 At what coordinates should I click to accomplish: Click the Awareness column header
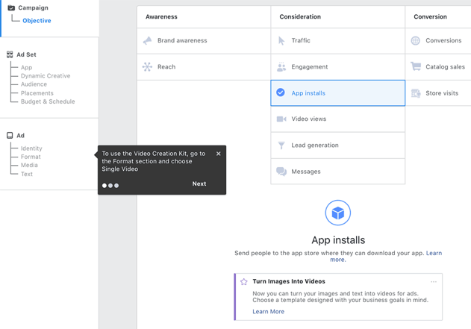click(x=161, y=17)
